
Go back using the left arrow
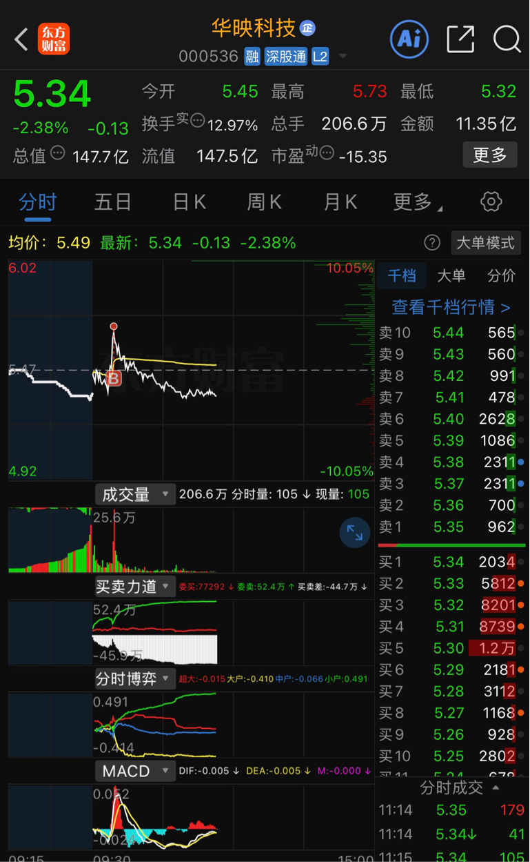coord(22,39)
